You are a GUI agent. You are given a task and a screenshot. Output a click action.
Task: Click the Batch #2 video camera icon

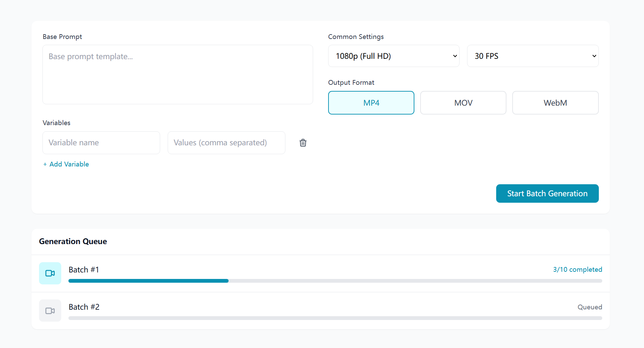50,310
